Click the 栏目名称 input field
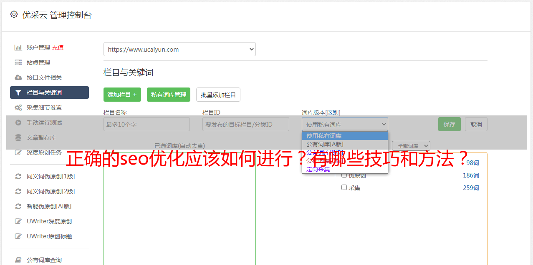The height and width of the screenshot is (265, 533). tap(147, 124)
